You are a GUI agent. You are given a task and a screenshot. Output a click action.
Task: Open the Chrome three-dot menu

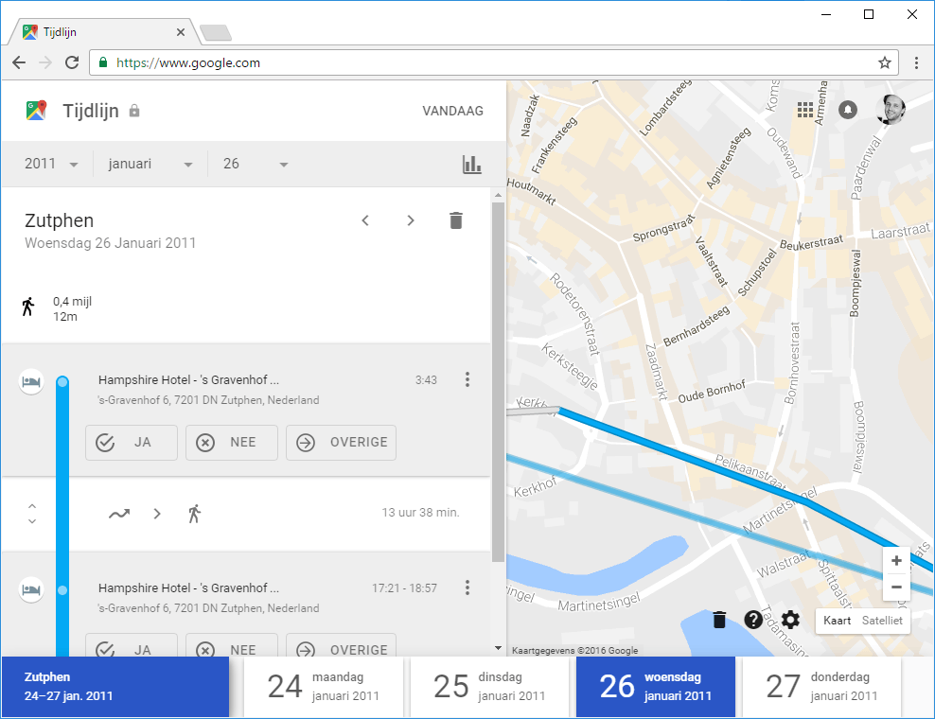pyautogui.click(x=916, y=62)
